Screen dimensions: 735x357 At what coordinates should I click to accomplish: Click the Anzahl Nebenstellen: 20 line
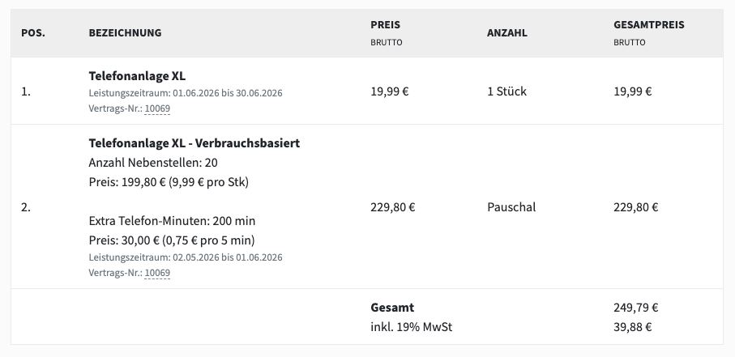pos(153,163)
